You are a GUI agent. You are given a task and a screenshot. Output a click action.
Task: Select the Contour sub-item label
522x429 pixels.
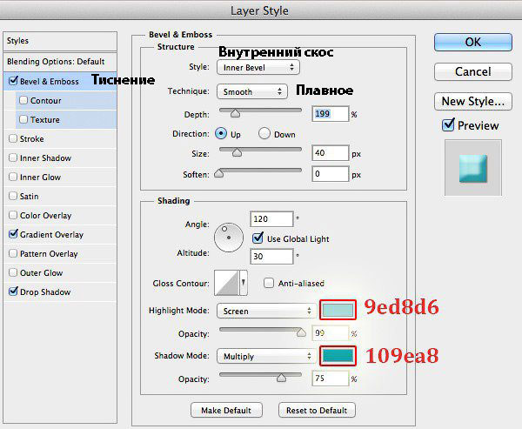(45, 100)
